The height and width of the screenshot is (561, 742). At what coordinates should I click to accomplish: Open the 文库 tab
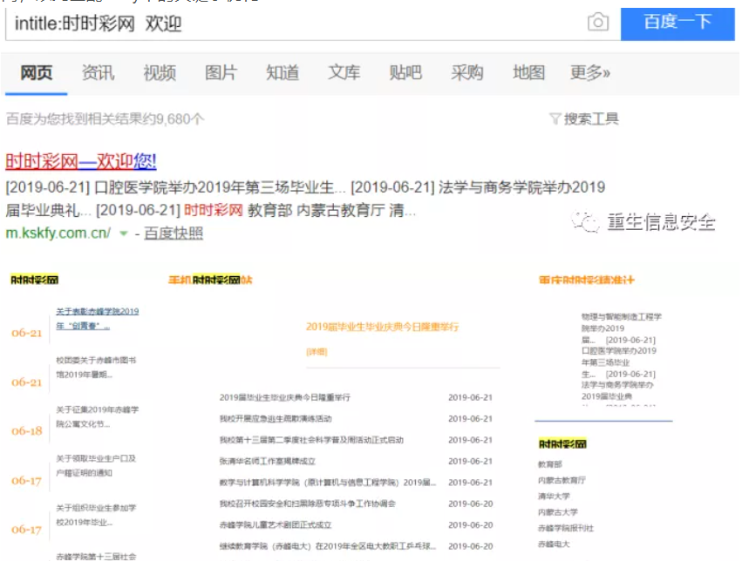coord(344,73)
